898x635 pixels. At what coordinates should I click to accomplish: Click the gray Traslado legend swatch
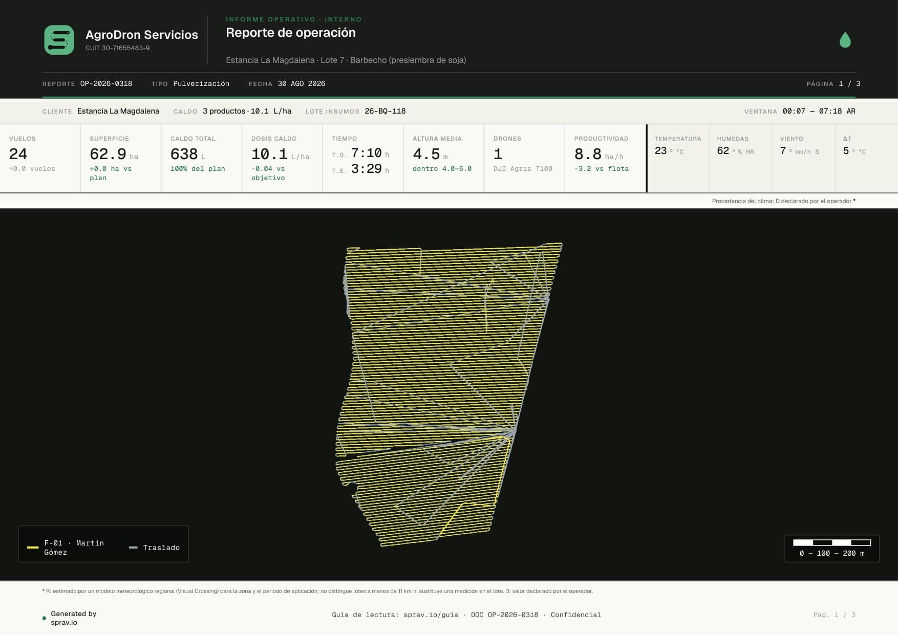pyautogui.click(x=133, y=548)
